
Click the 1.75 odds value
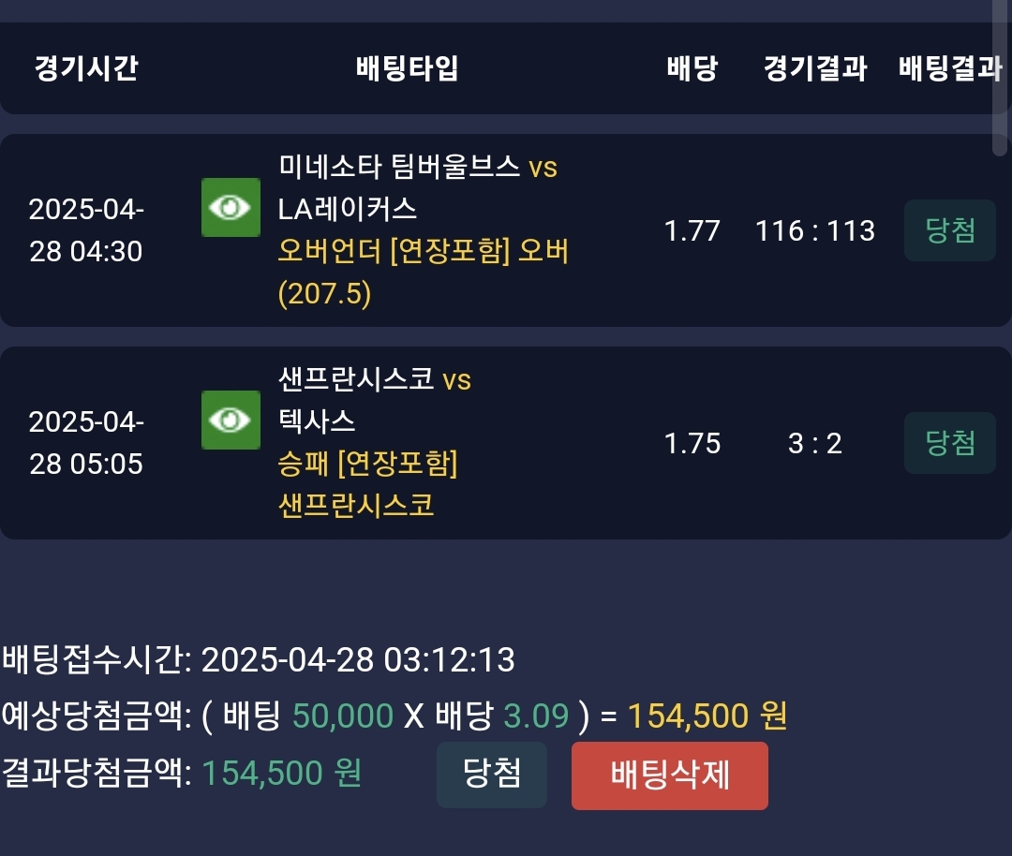click(x=692, y=444)
